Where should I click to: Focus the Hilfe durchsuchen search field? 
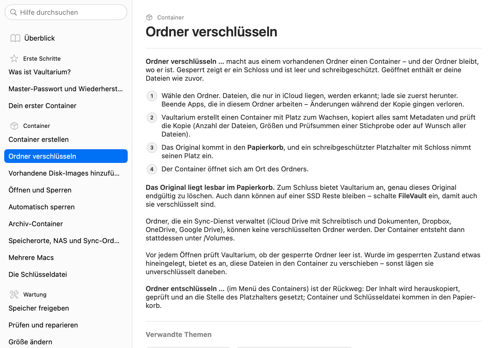pos(66,12)
